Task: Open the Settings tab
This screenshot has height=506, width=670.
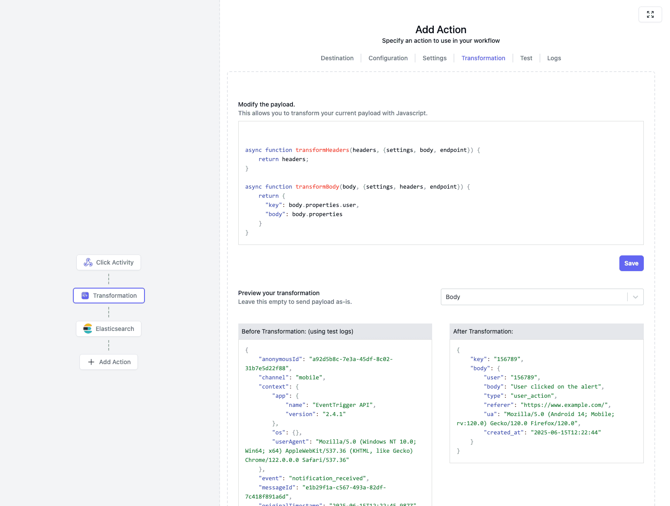Action: pyautogui.click(x=434, y=58)
